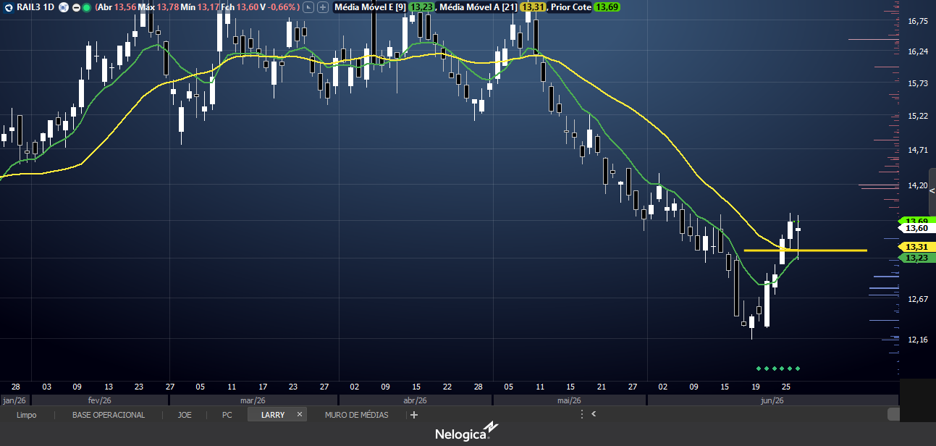This screenshot has height=446, width=936.
Task: Open the RAIL3 1D symbol selector
Action: (35, 7)
